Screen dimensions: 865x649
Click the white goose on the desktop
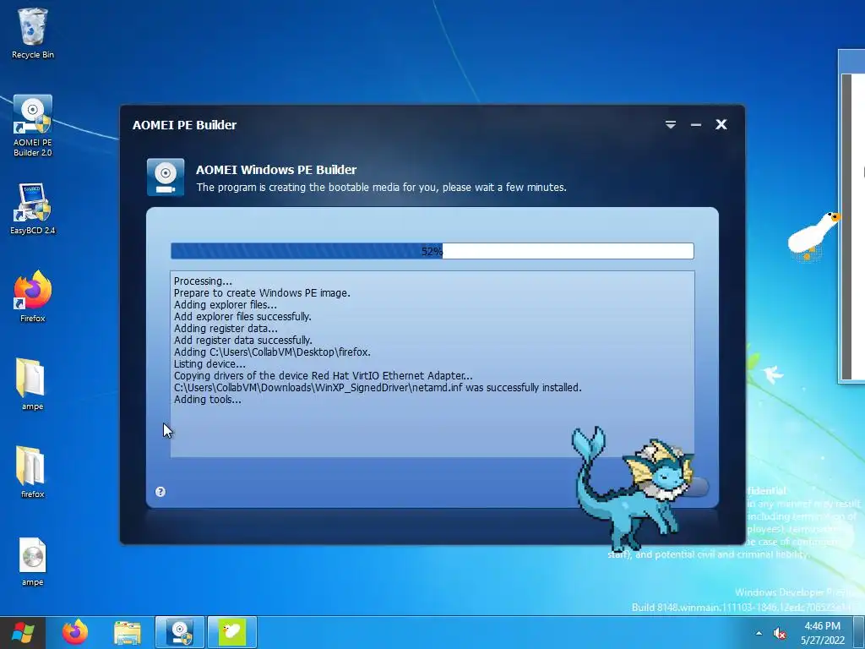click(x=813, y=234)
